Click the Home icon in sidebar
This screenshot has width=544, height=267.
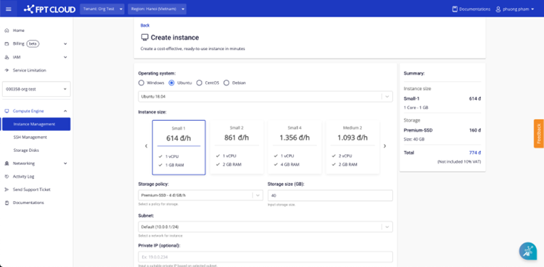pyautogui.click(x=7, y=30)
